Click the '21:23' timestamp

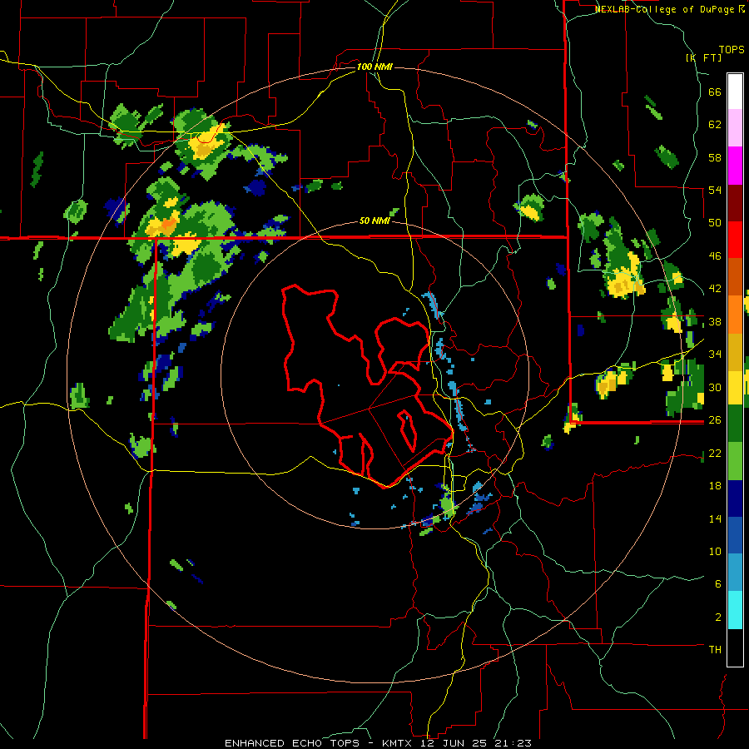(x=515, y=743)
